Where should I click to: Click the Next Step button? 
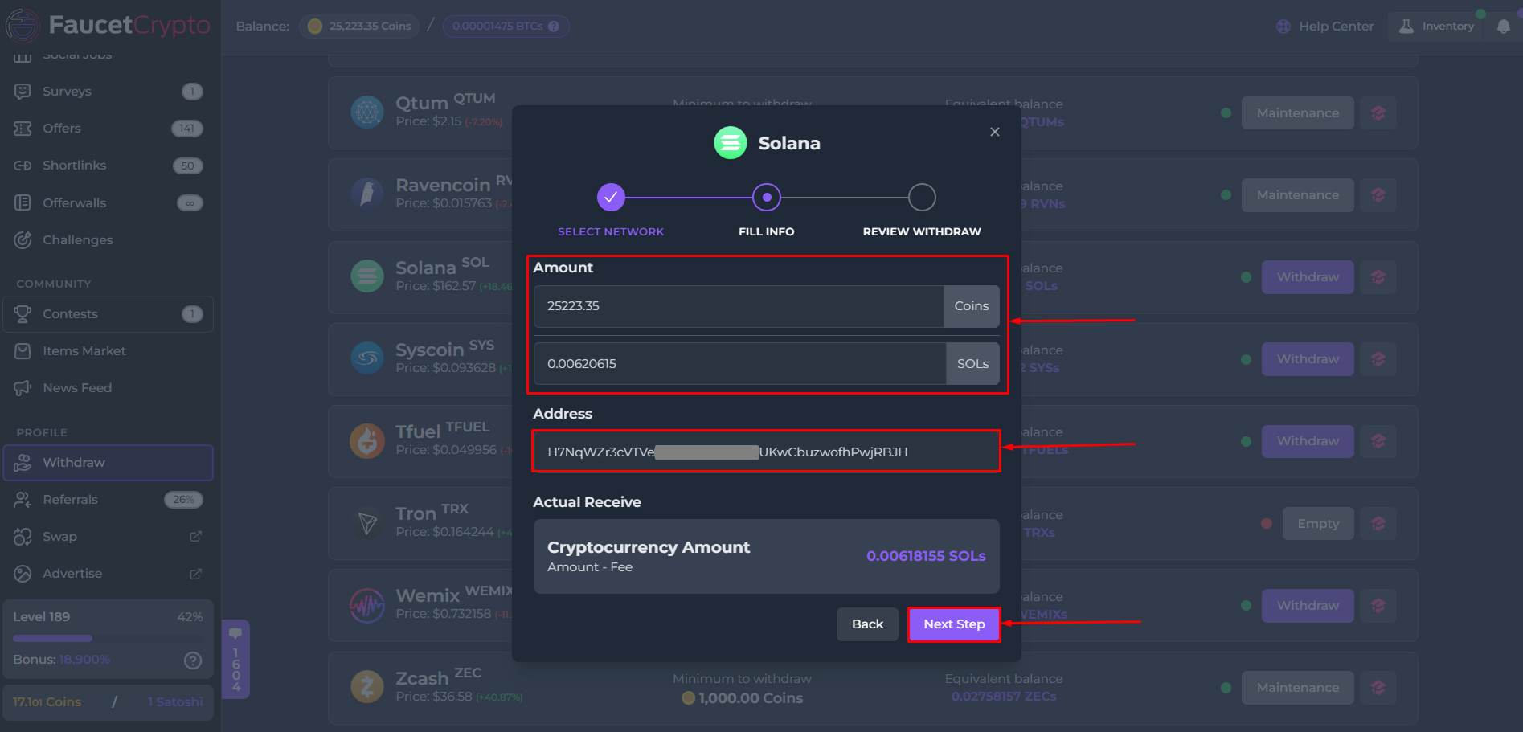tap(954, 624)
